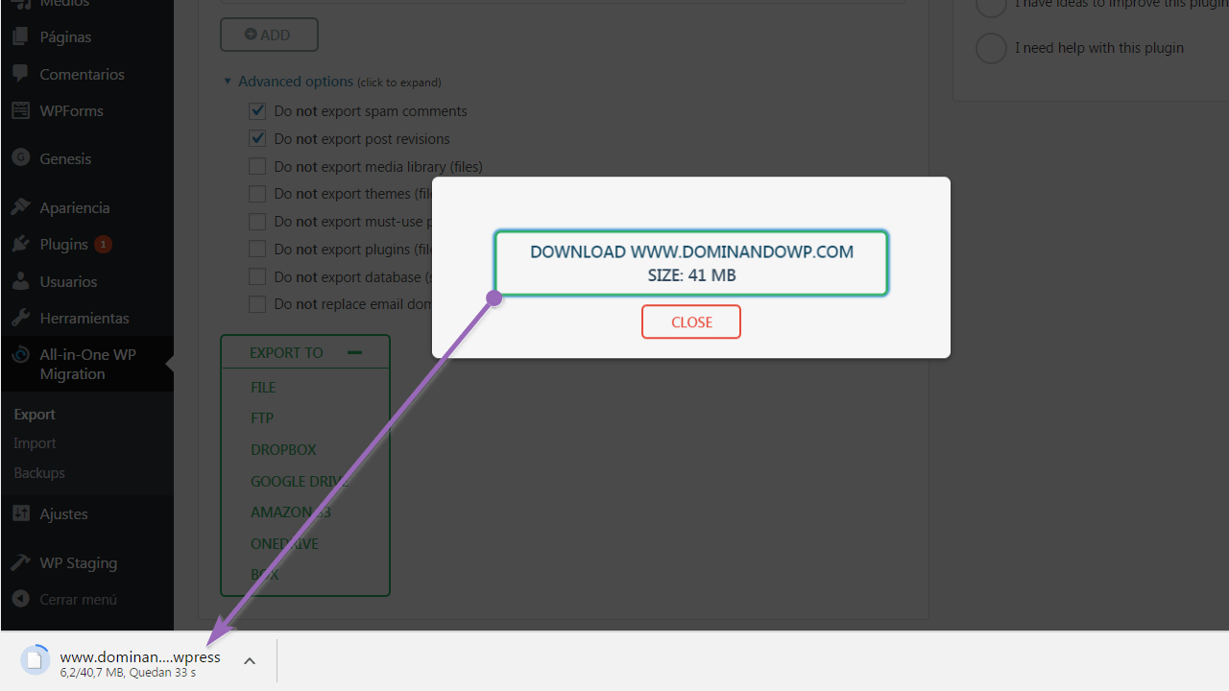This screenshot has height=691, width=1229.
Task: Click DOWNLOAD WWW.DOMINANDOWP.COM button
Action: click(691, 263)
